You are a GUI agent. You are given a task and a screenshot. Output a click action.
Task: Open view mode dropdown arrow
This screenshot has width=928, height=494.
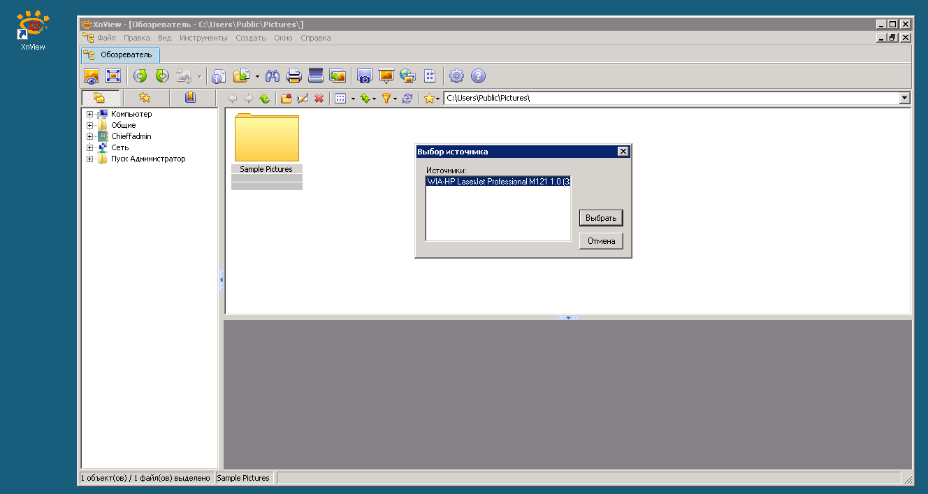353,99
